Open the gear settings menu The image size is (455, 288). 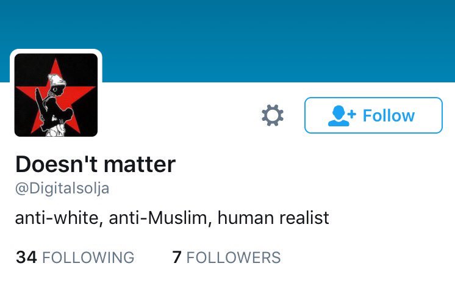273,115
